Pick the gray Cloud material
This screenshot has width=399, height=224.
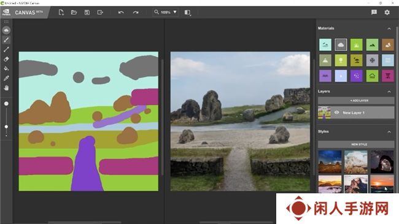click(341, 45)
